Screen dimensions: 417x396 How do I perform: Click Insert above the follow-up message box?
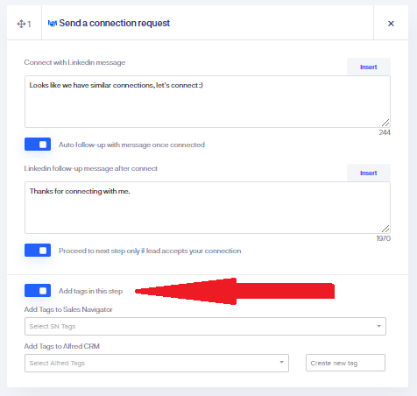369,173
